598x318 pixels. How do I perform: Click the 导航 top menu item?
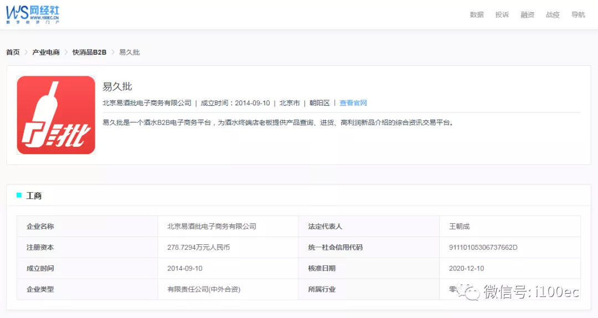click(x=578, y=15)
